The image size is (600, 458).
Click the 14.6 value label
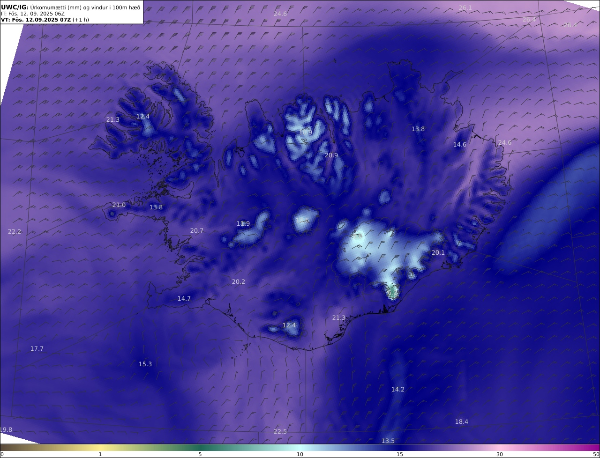pyautogui.click(x=460, y=144)
